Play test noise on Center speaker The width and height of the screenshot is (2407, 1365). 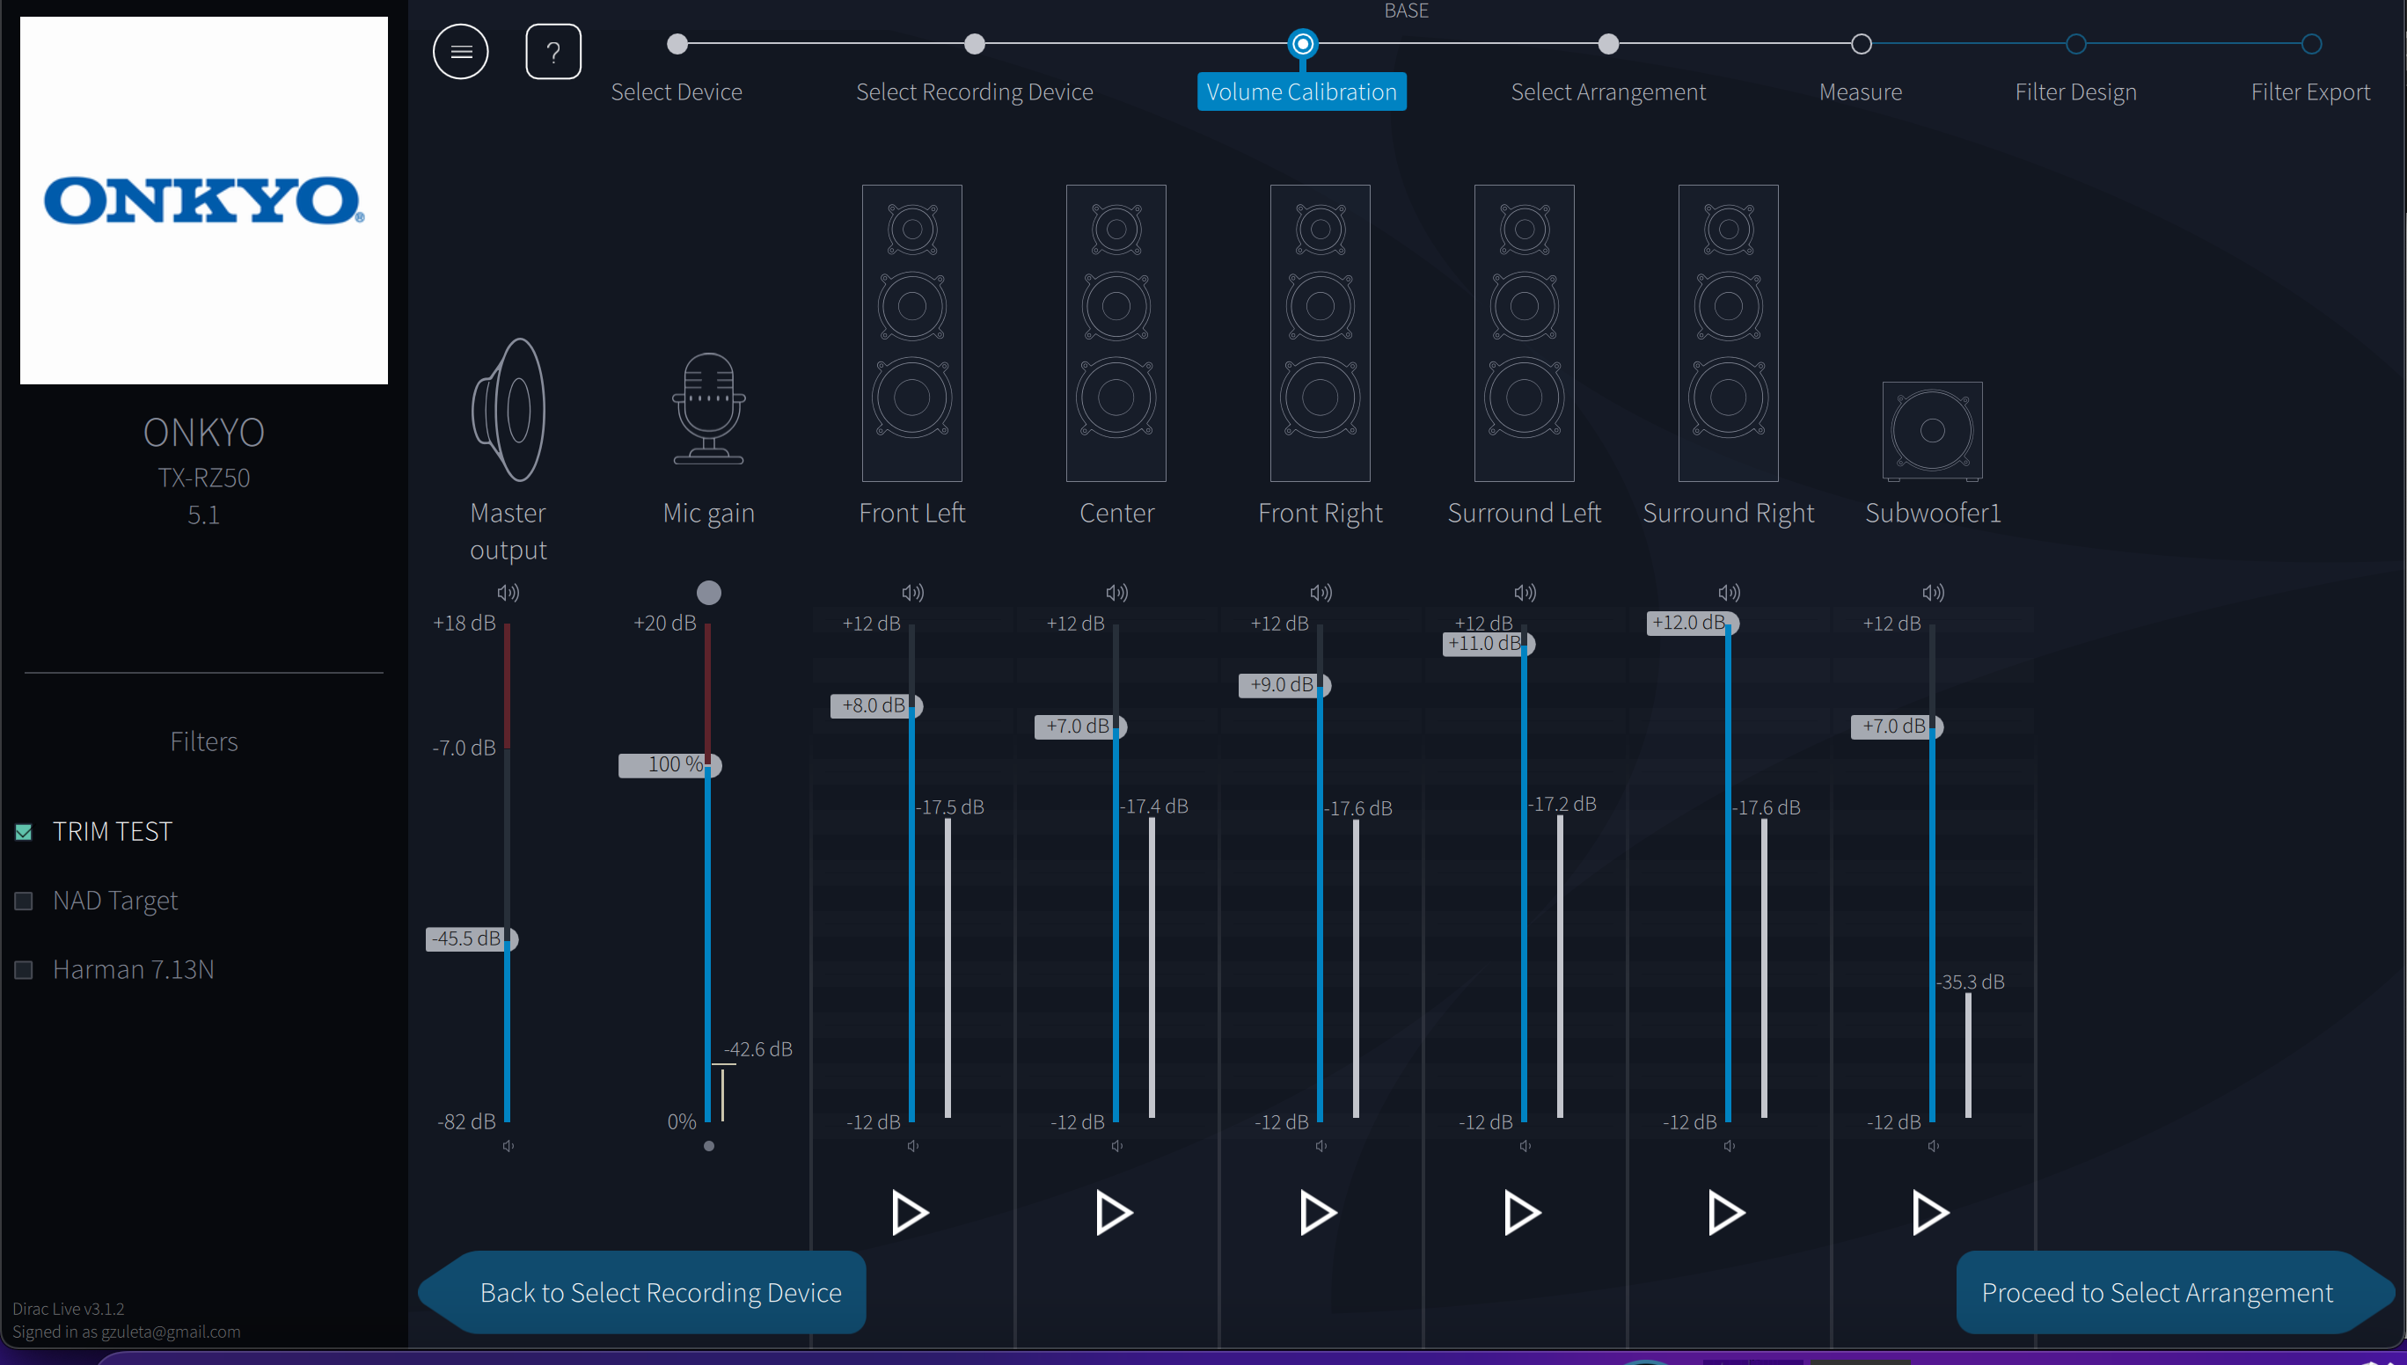(x=1113, y=1212)
